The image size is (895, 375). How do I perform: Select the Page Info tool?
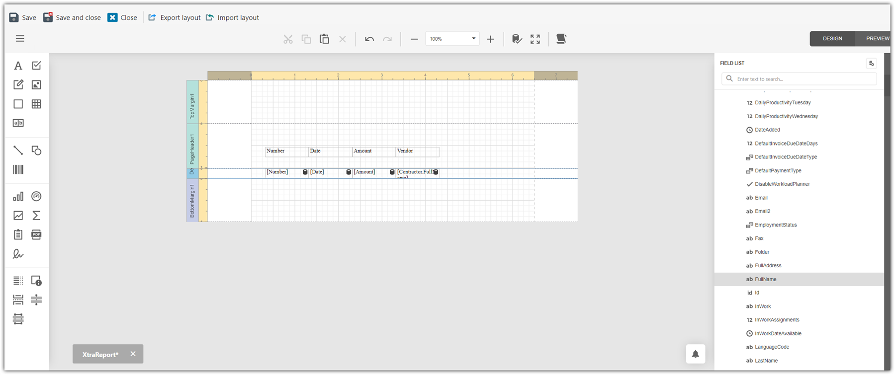point(36,281)
